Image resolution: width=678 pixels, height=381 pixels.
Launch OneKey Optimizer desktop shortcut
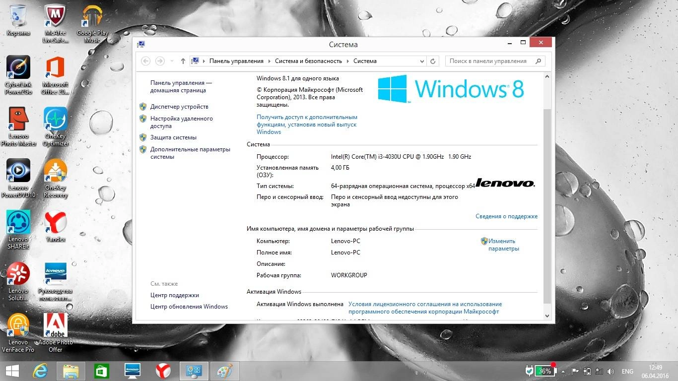coord(56,127)
